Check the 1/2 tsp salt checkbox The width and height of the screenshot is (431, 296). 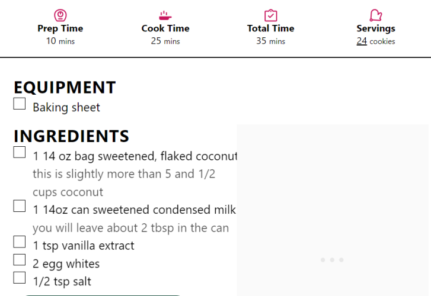[x=20, y=278]
